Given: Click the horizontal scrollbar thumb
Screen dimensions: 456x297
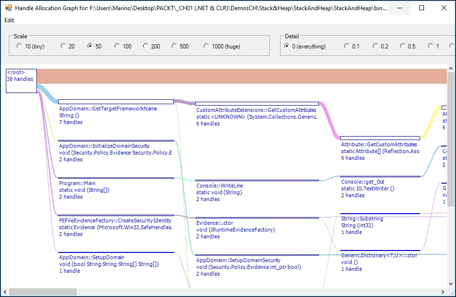Looking at the screenshot, I should pos(43,292).
